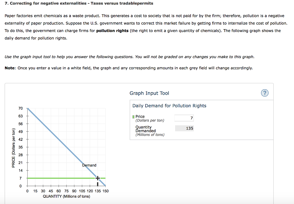294x204 pixels.
Task: Click the question mark inside the blue circle
Action: (264, 93)
